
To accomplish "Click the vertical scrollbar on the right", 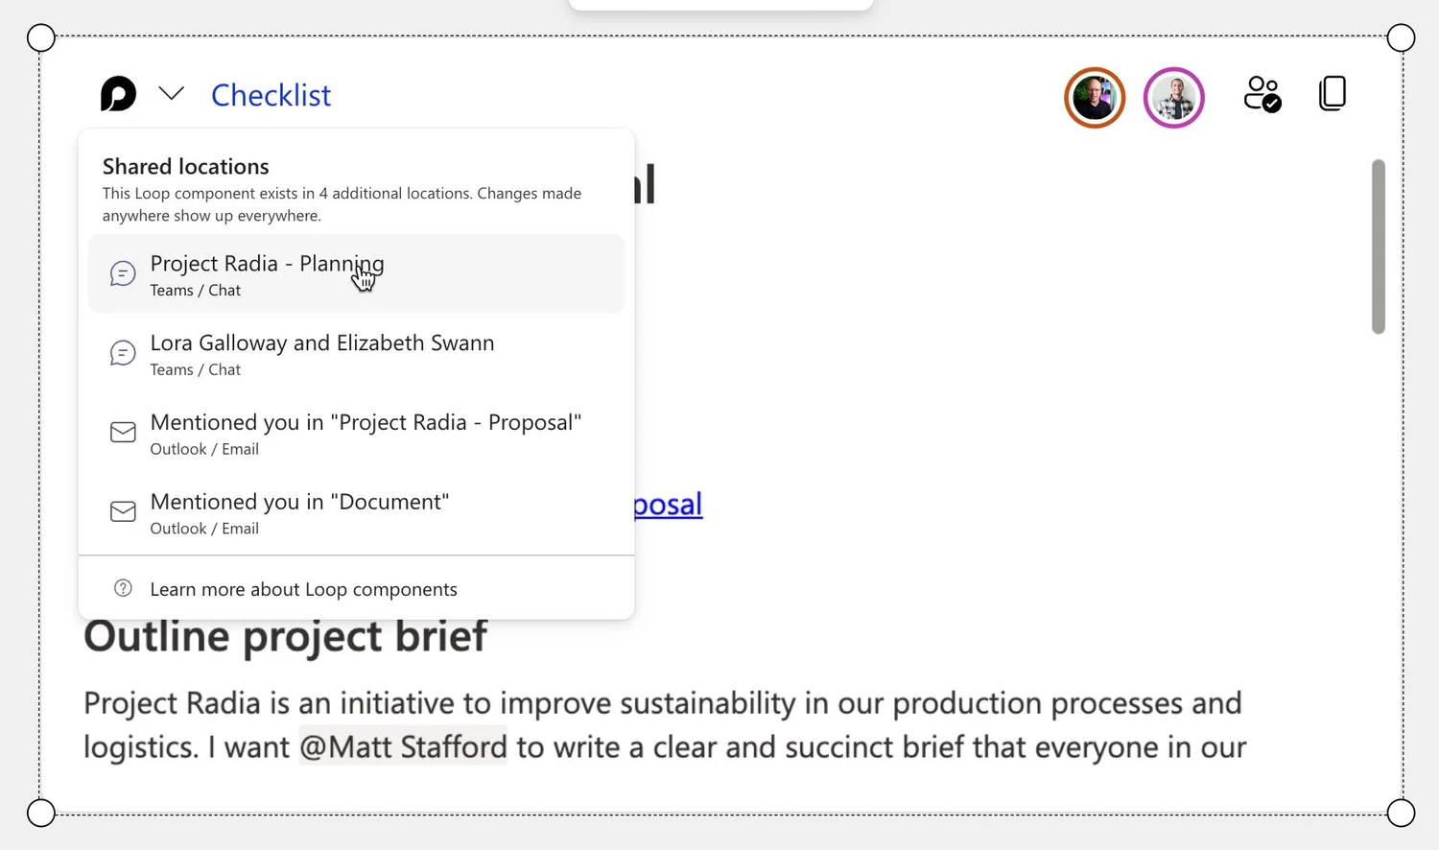I will (1379, 245).
